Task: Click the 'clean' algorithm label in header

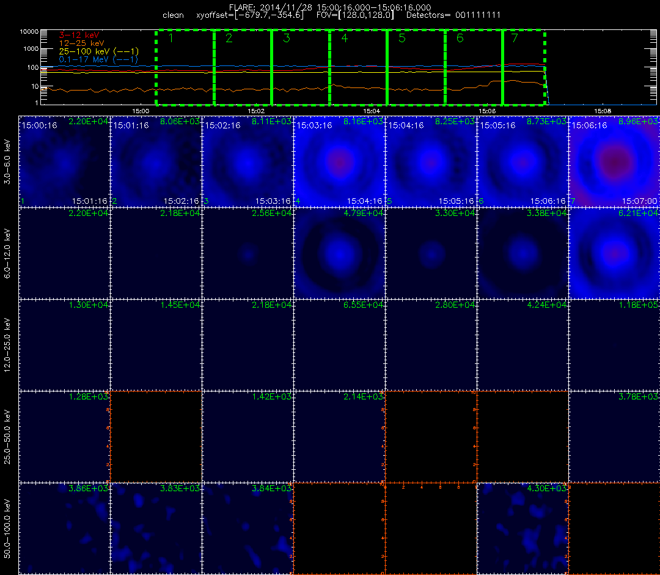Action: [x=173, y=15]
